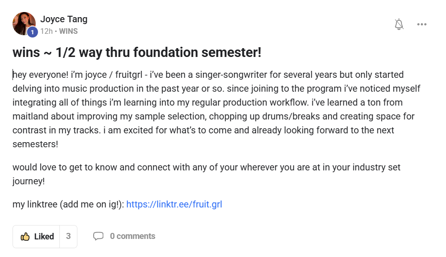This screenshot has height=257, width=446.
Task: View who liked via the 3 count
Action: click(68, 236)
